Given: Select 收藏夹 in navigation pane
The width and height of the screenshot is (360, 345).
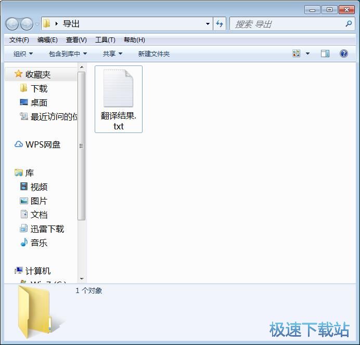Looking at the screenshot, I should pyautogui.click(x=41, y=74).
